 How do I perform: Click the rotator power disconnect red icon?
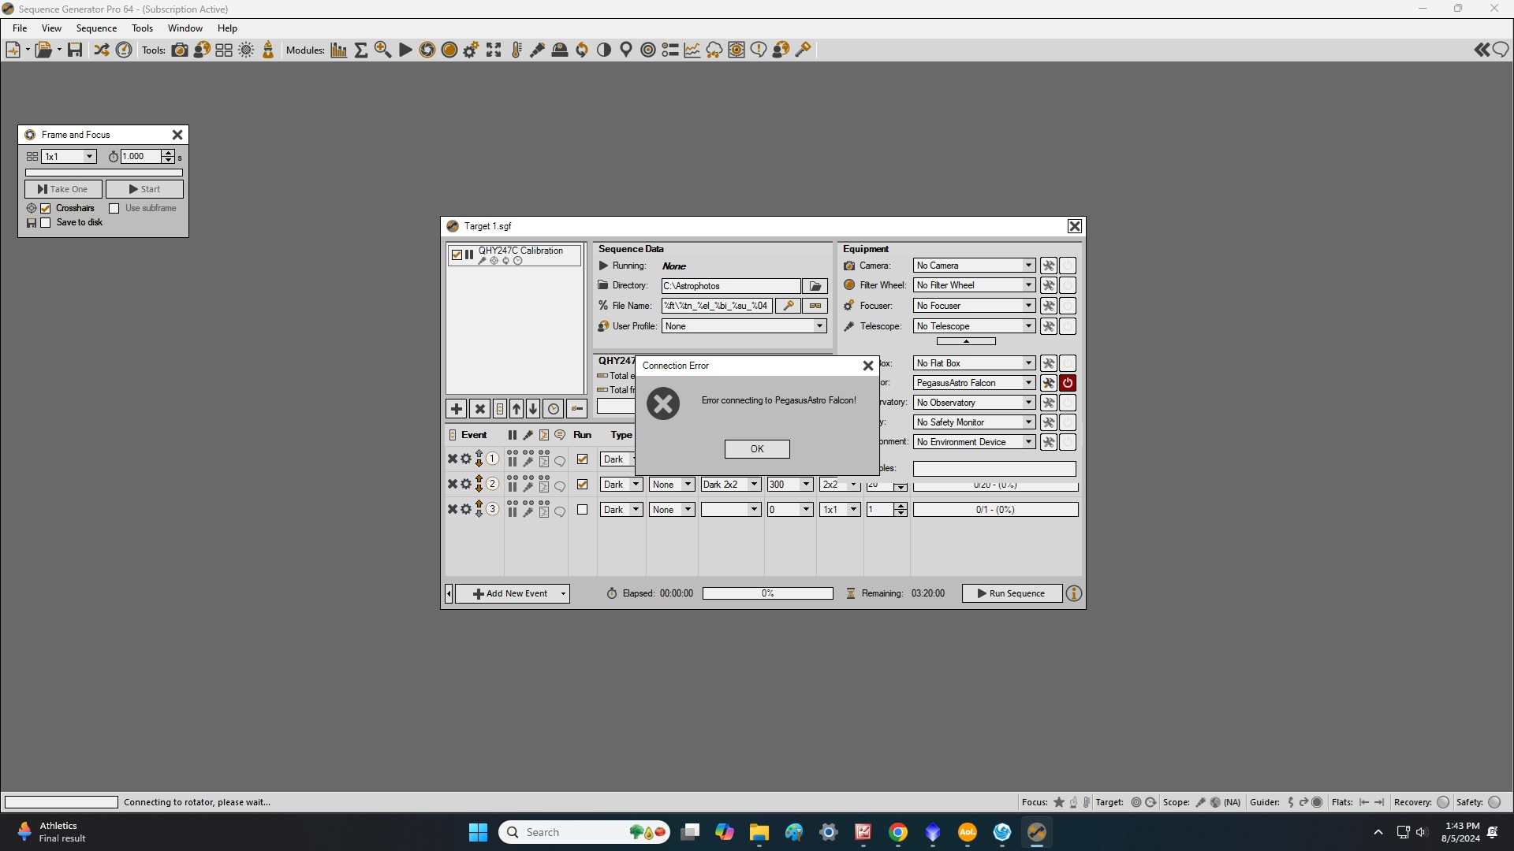click(x=1068, y=383)
